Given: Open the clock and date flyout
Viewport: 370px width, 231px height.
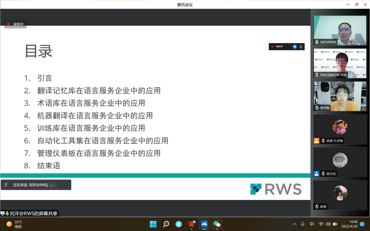Looking at the screenshot, I should click(x=349, y=224).
